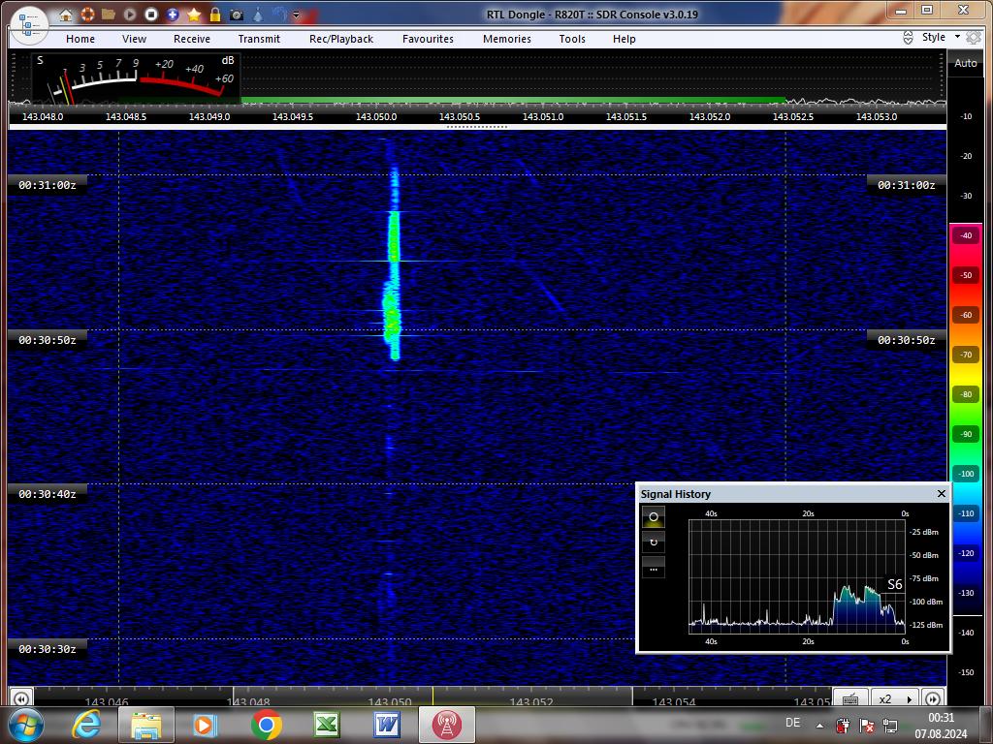Open the Home ribbon tab
This screenshot has height=744, width=993.
pyautogui.click(x=80, y=39)
